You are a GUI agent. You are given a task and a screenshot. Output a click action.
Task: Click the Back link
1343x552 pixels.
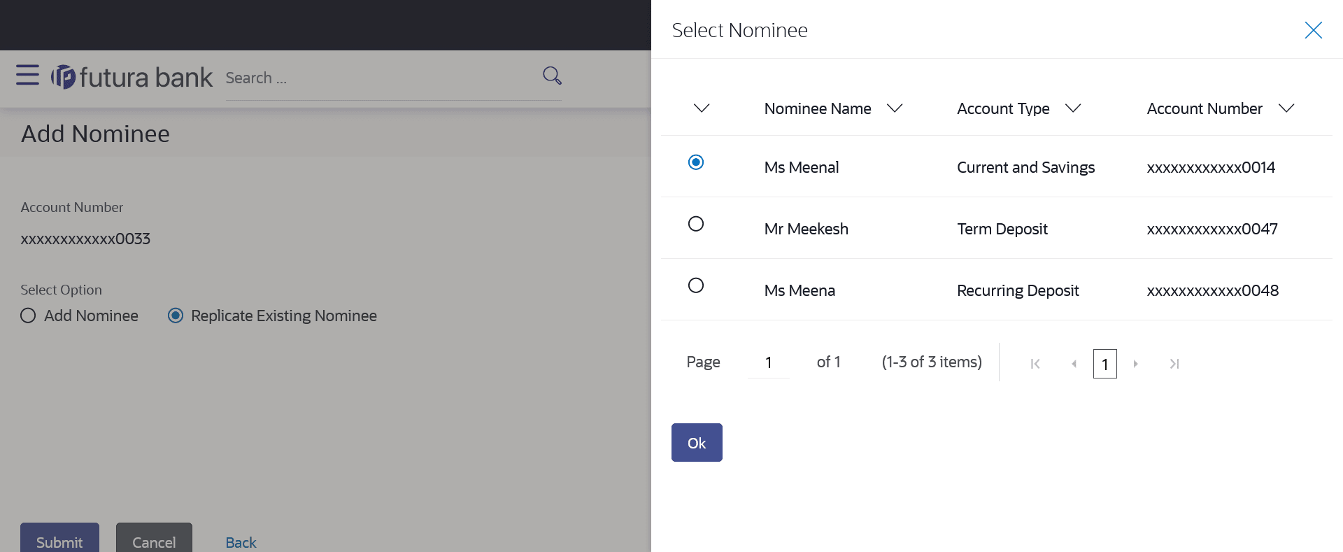pyautogui.click(x=241, y=542)
